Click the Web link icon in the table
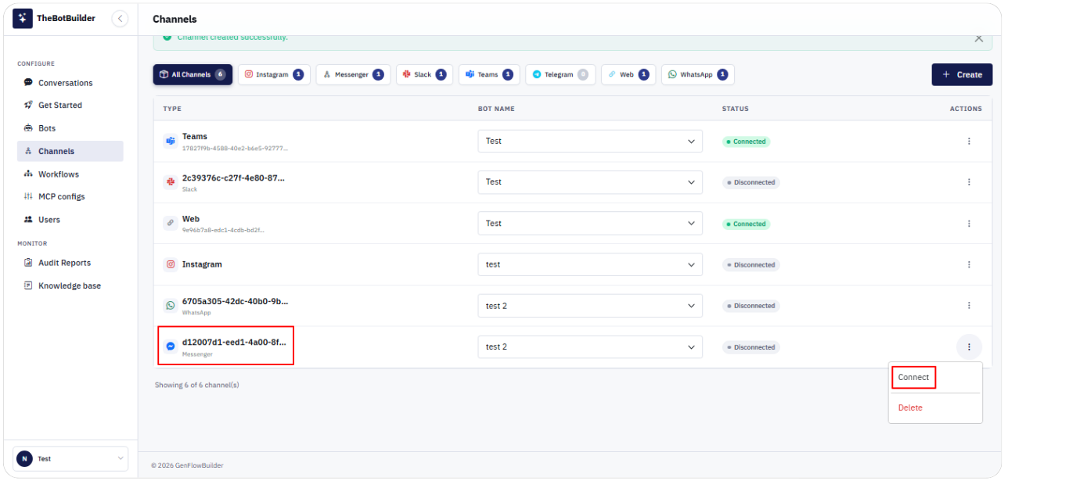 tap(170, 224)
